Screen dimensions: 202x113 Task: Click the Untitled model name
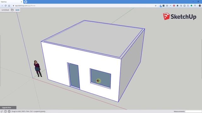pyautogui.click(x=5, y=10)
